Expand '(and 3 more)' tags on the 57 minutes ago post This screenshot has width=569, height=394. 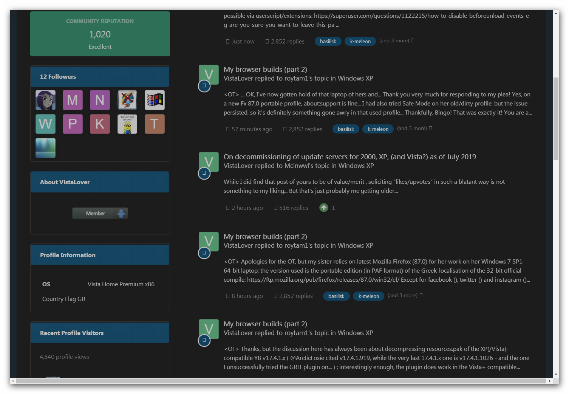414,129
